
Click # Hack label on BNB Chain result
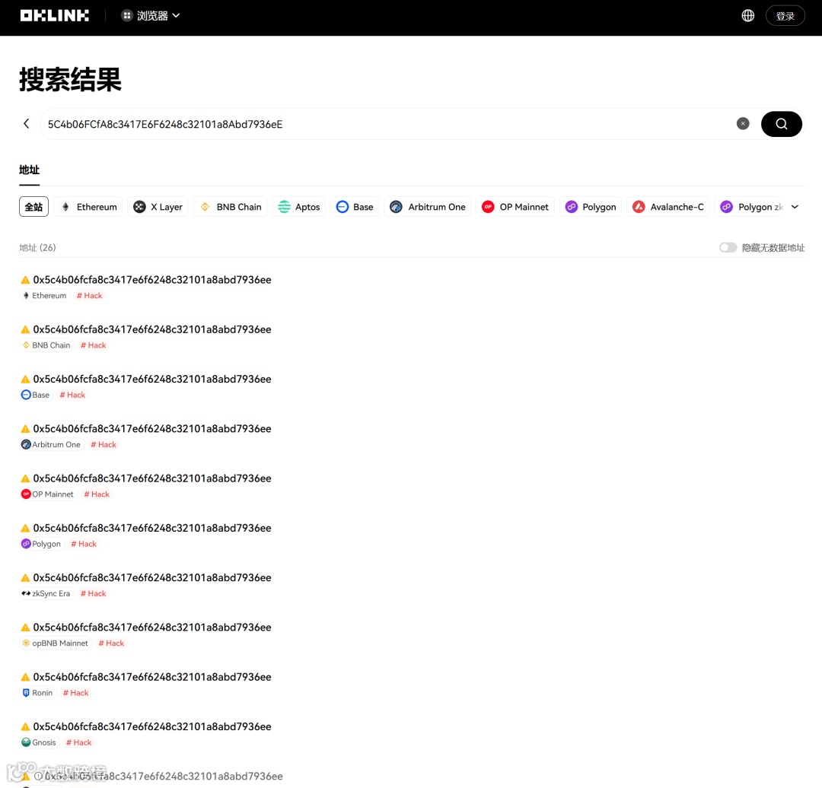pos(94,345)
